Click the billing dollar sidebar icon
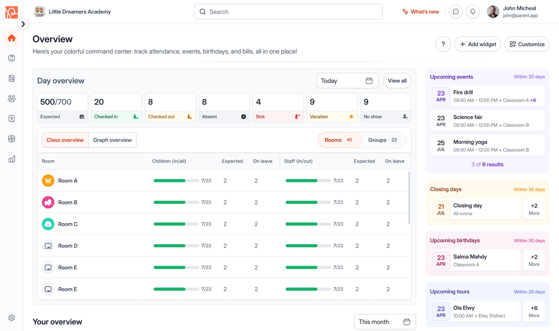The height and width of the screenshot is (331, 559). click(x=11, y=119)
